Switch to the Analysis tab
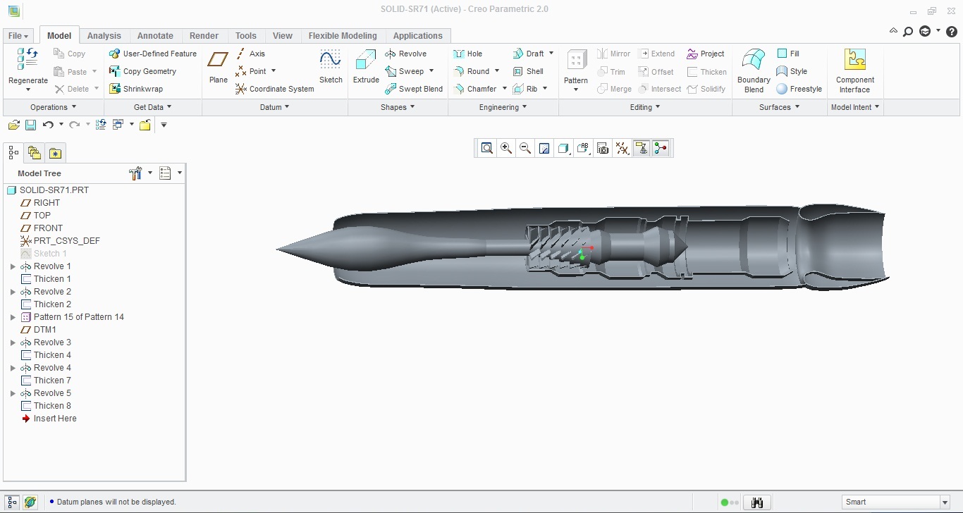The height and width of the screenshot is (513, 963). [104, 36]
